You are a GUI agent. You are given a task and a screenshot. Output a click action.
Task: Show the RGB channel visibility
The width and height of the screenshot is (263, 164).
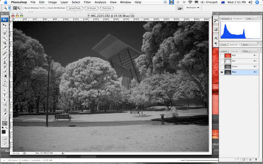pos(222,55)
